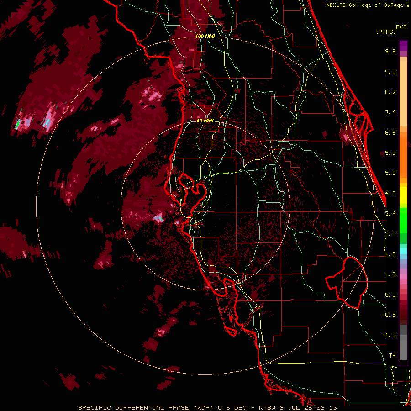The image size is (411, 411).
Task: Click the 5.0 scale value
Action: [390, 173]
